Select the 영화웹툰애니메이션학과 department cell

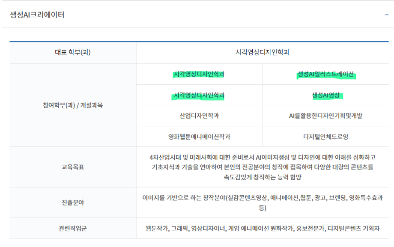click(x=199, y=137)
